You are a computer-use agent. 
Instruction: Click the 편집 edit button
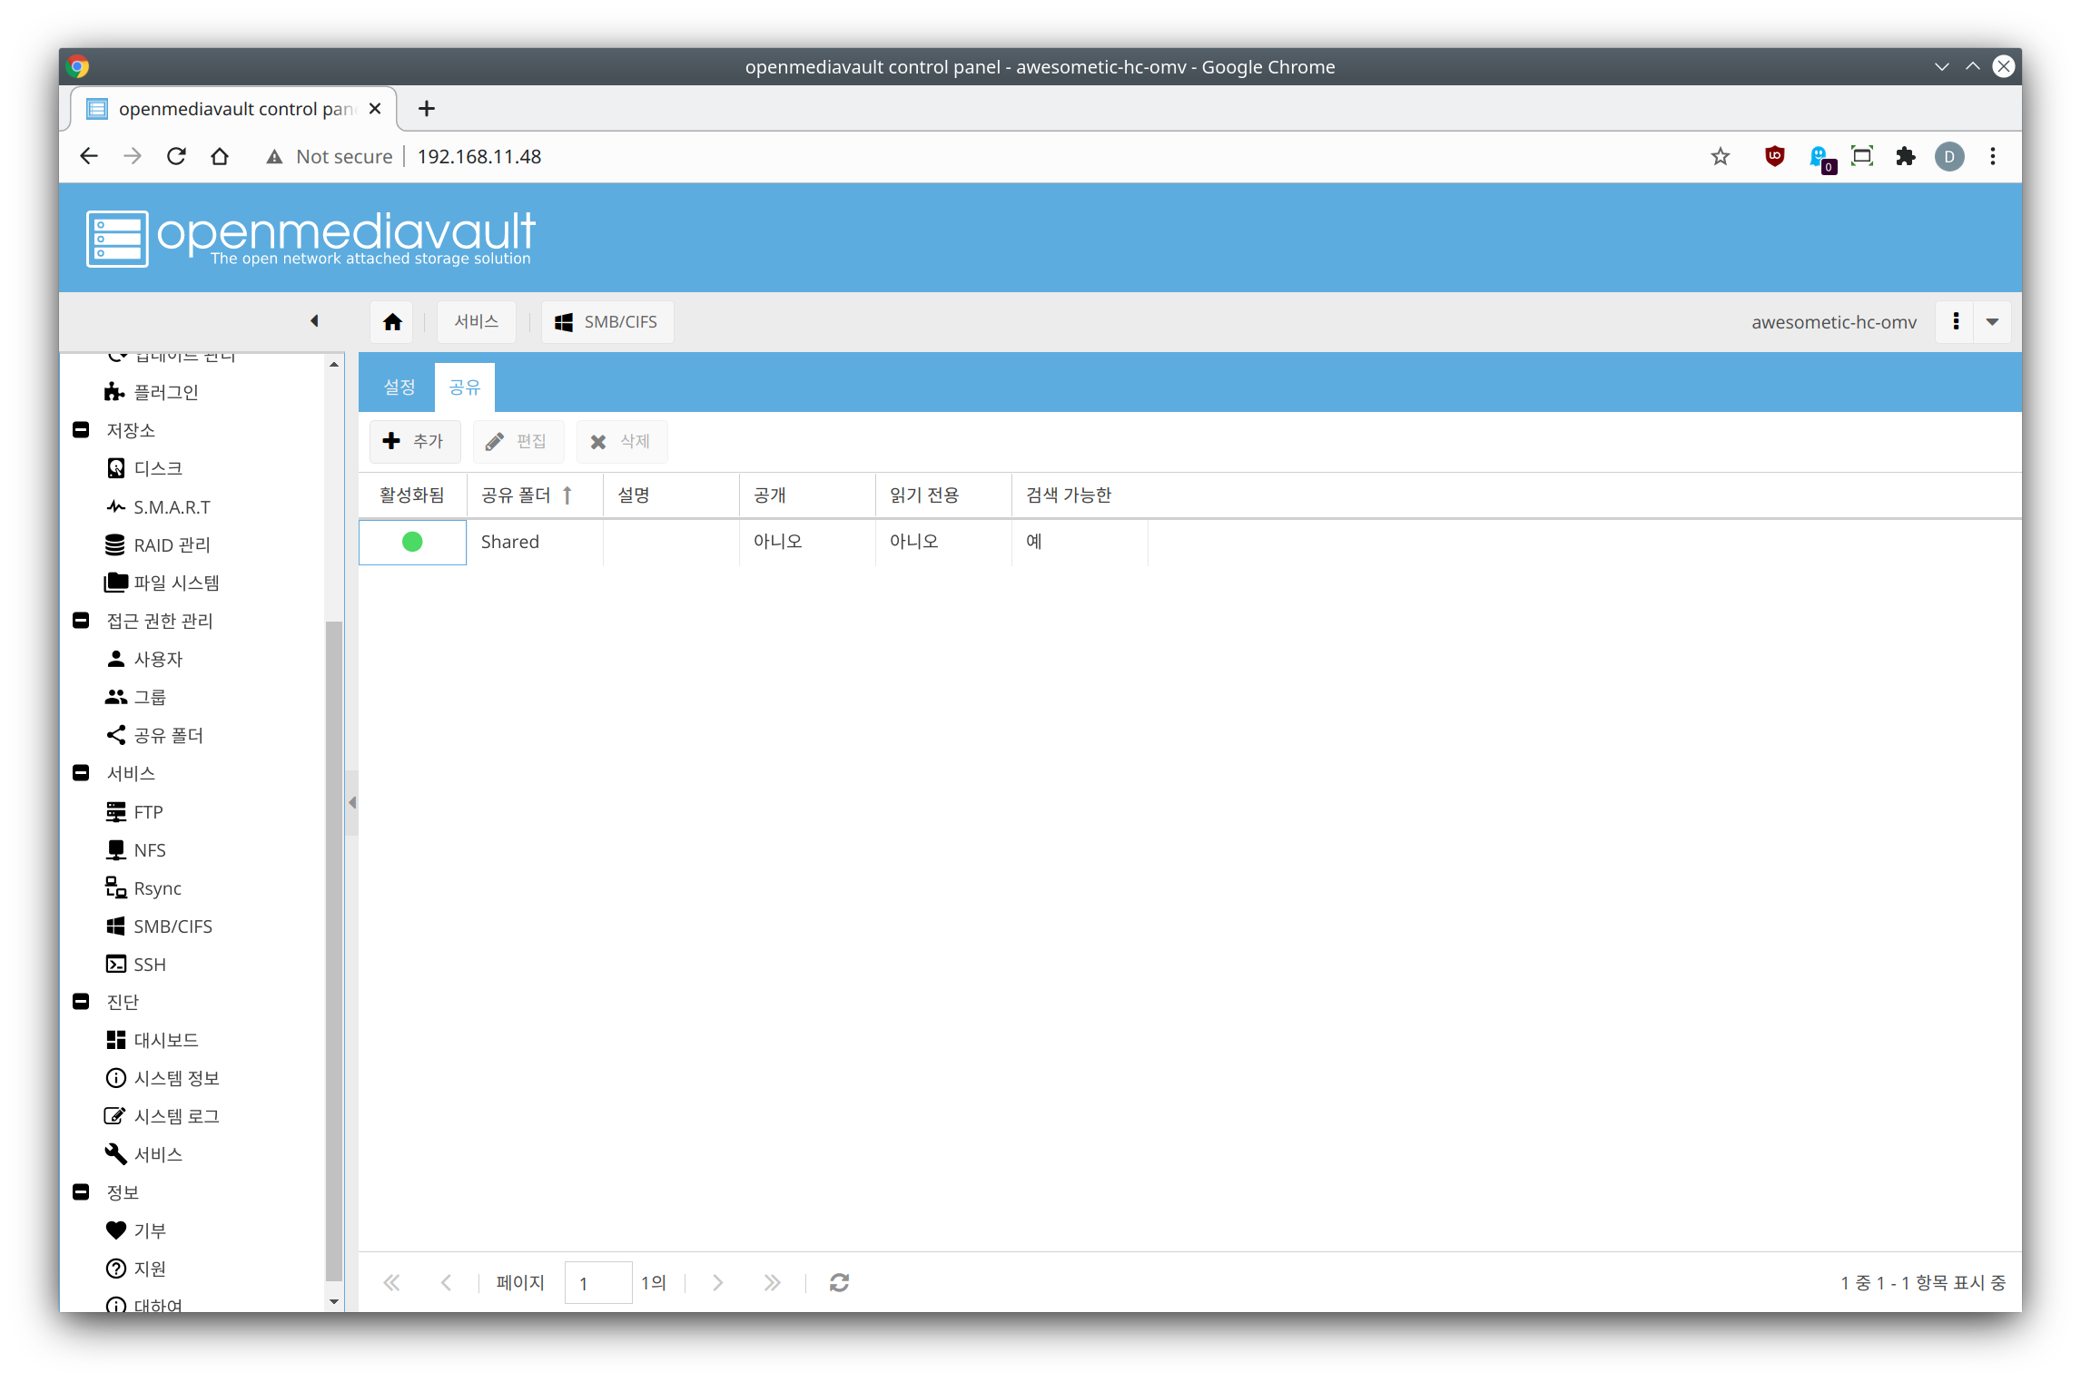pyautogui.click(x=518, y=441)
